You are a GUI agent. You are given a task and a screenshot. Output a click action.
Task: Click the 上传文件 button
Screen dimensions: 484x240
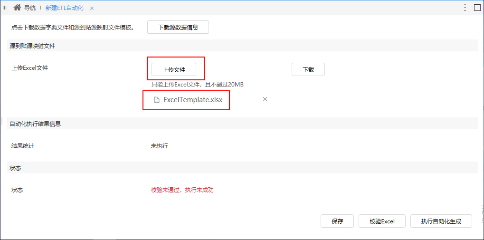tap(174, 69)
